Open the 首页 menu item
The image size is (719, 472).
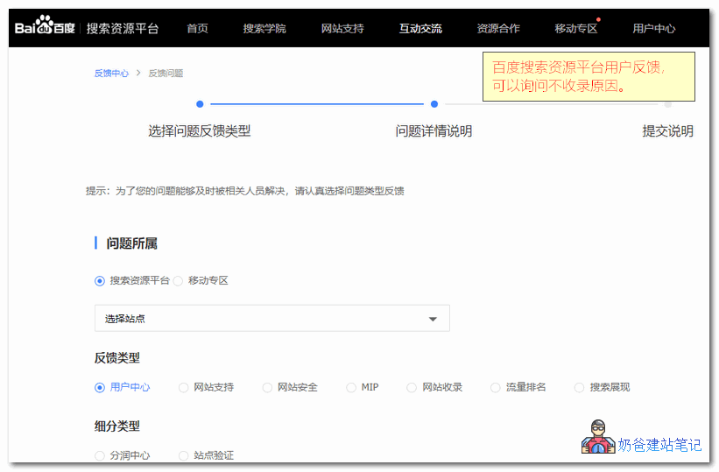click(x=198, y=28)
